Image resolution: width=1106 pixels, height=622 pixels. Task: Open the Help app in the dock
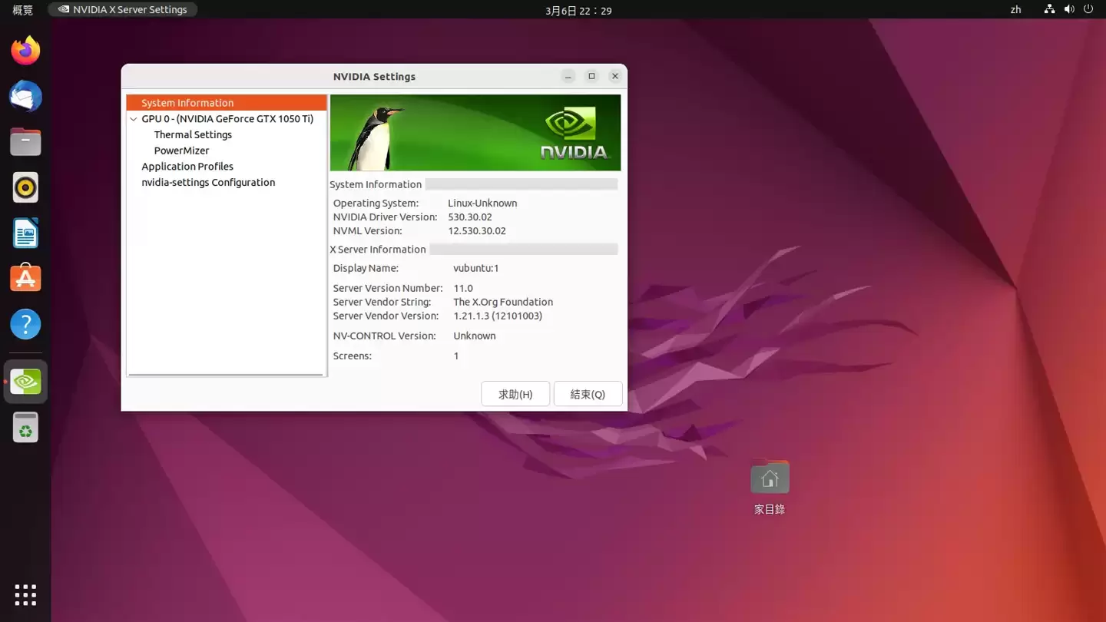(25, 324)
